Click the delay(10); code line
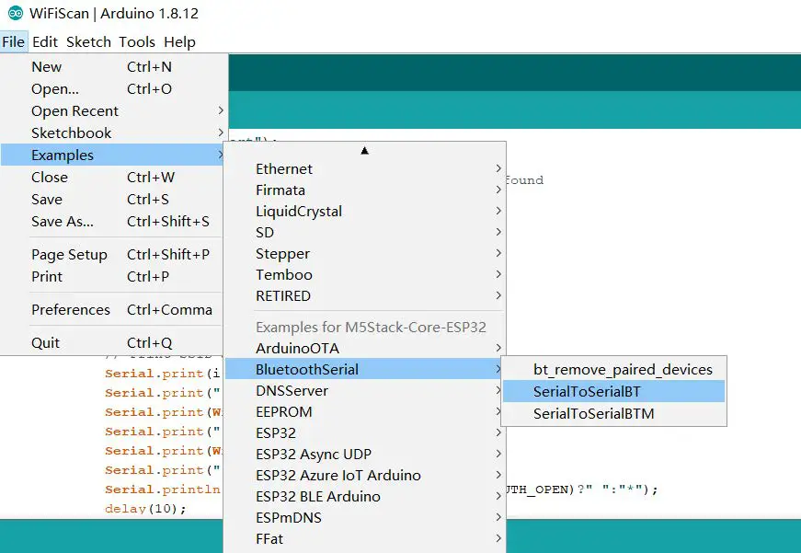This screenshot has width=801, height=553. [145, 509]
